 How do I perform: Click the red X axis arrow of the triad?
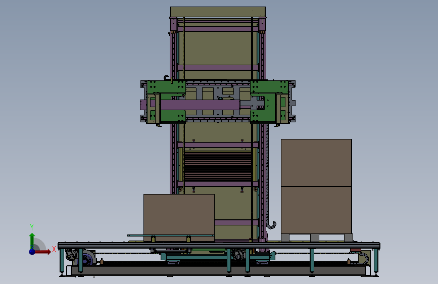(x=42, y=252)
